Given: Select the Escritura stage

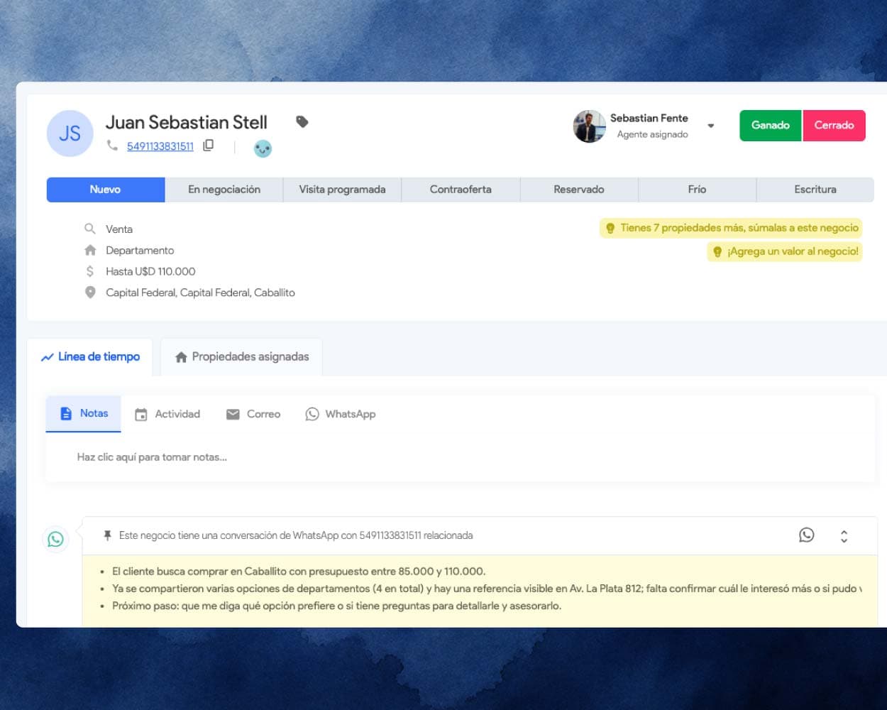Looking at the screenshot, I should click(815, 190).
